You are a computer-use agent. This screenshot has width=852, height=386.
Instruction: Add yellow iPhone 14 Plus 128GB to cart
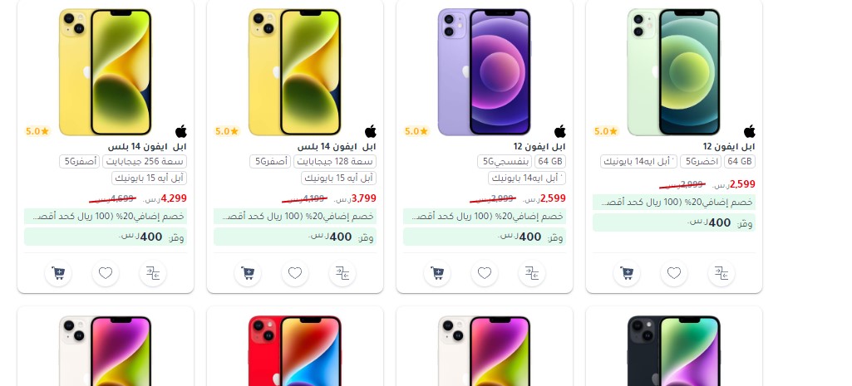tap(248, 273)
